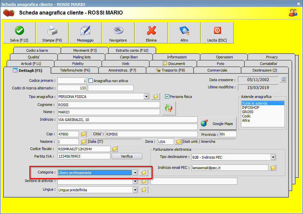Open the Commerciale tab

[x=218, y=70]
